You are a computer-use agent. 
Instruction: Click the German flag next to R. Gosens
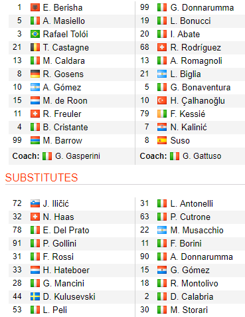[35, 74]
